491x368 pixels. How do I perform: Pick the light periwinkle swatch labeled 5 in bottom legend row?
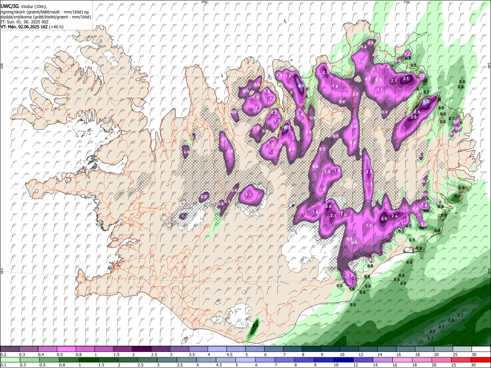pos(245,360)
